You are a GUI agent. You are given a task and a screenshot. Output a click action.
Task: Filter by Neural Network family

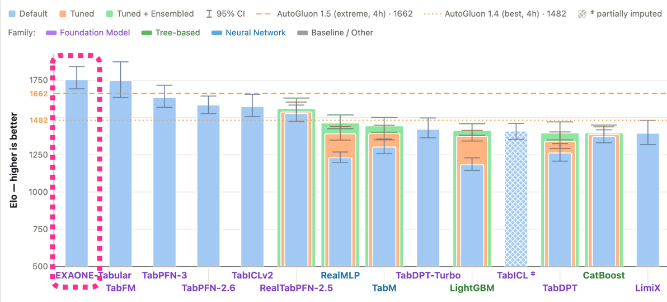pyautogui.click(x=248, y=32)
